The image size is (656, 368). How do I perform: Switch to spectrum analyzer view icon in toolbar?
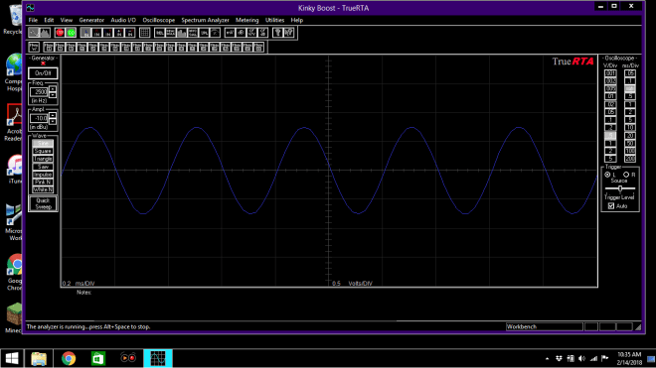[x=45, y=33]
